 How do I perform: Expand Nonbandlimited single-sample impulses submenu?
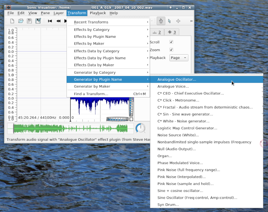(x=206, y=142)
